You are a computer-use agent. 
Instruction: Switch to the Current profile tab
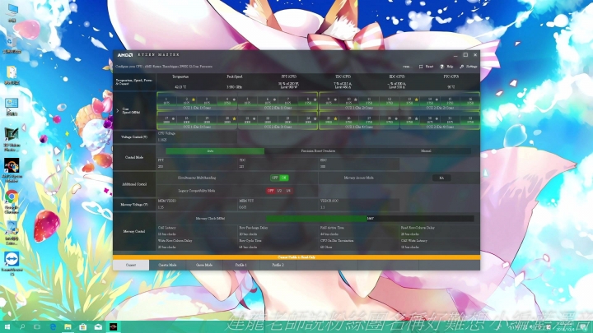(131, 265)
